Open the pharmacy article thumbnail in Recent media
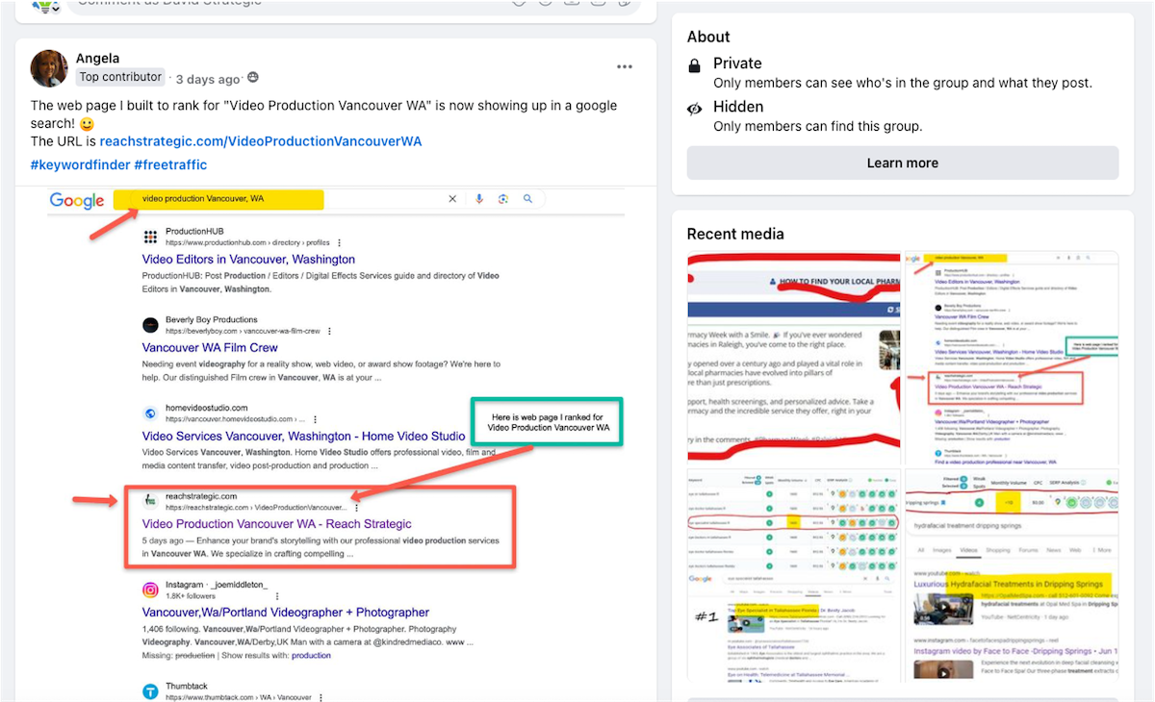Viewport: 1155px width, 702px height. pos(794,359)
